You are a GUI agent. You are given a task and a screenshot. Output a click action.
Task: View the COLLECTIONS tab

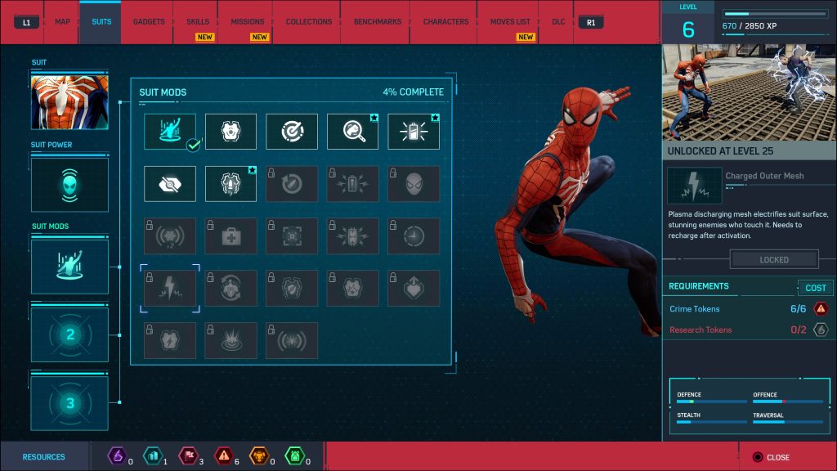tap(307, 22)
